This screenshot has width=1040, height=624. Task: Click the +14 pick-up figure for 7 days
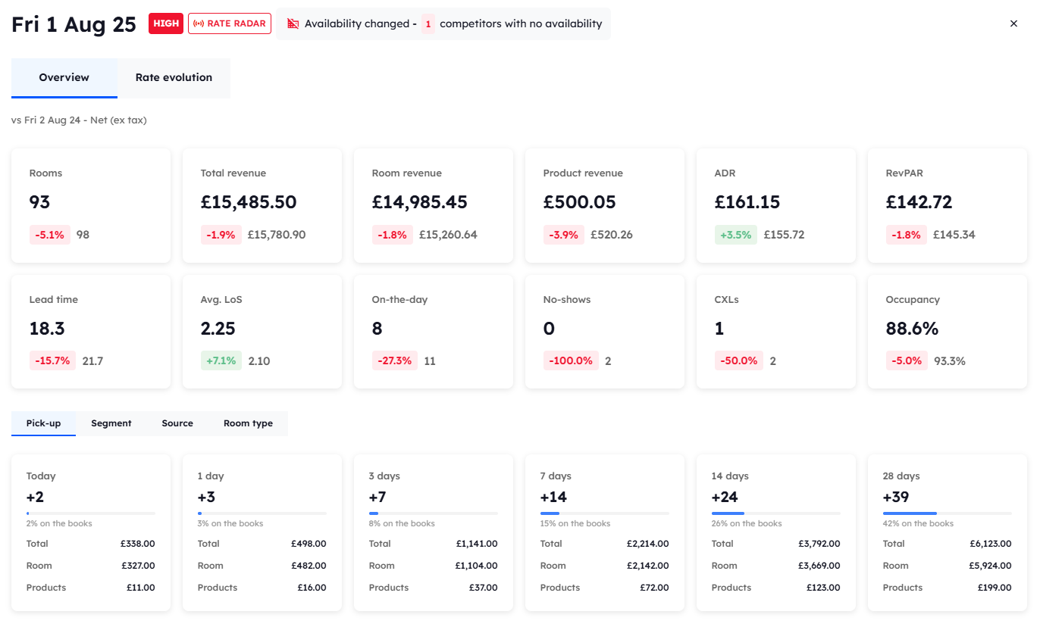pyautogui.click(x=554, y=498)
